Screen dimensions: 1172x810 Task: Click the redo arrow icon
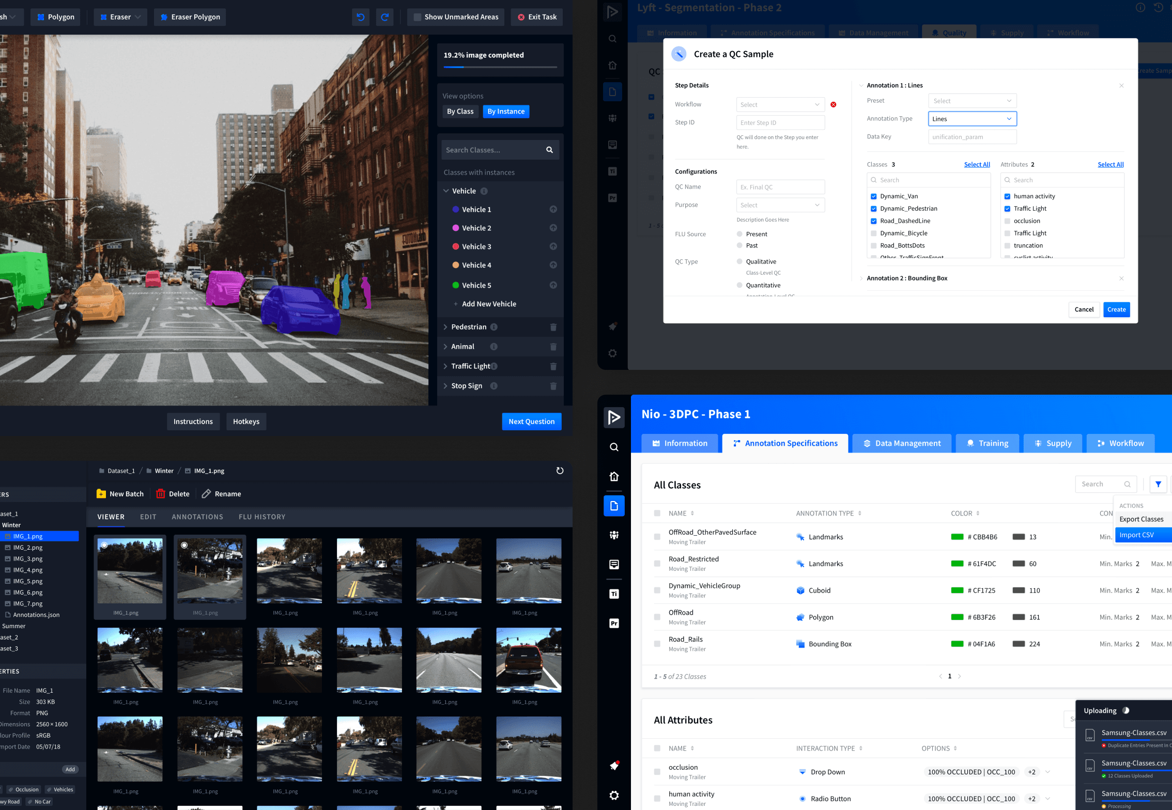pyautogui.click(x=384, y=17)
